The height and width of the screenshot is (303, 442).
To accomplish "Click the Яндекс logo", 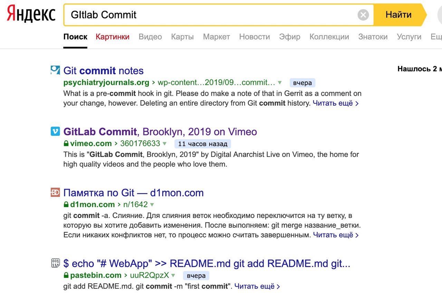I will point(31,15).
